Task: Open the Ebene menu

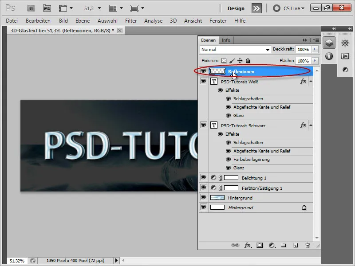Action: 83,21
